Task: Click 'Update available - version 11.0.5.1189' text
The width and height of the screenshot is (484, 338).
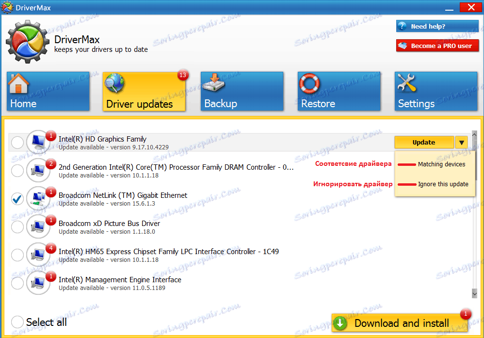Action: pyautogui.click(x=112, y=288)
